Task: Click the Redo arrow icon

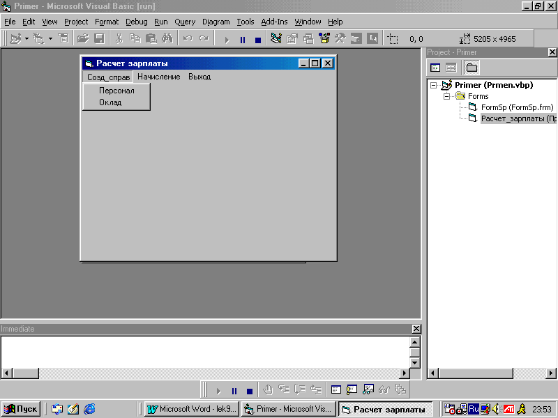Action: 204,38
